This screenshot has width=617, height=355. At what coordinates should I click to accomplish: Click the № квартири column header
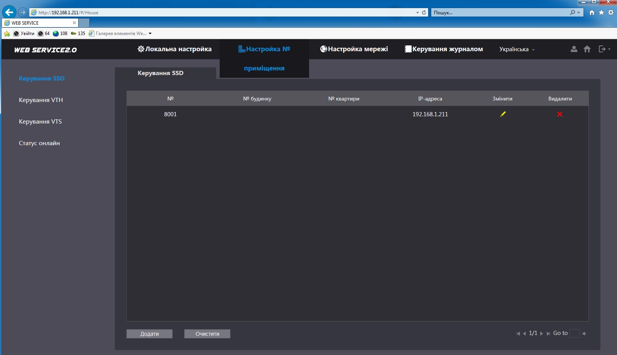point(344,99)
